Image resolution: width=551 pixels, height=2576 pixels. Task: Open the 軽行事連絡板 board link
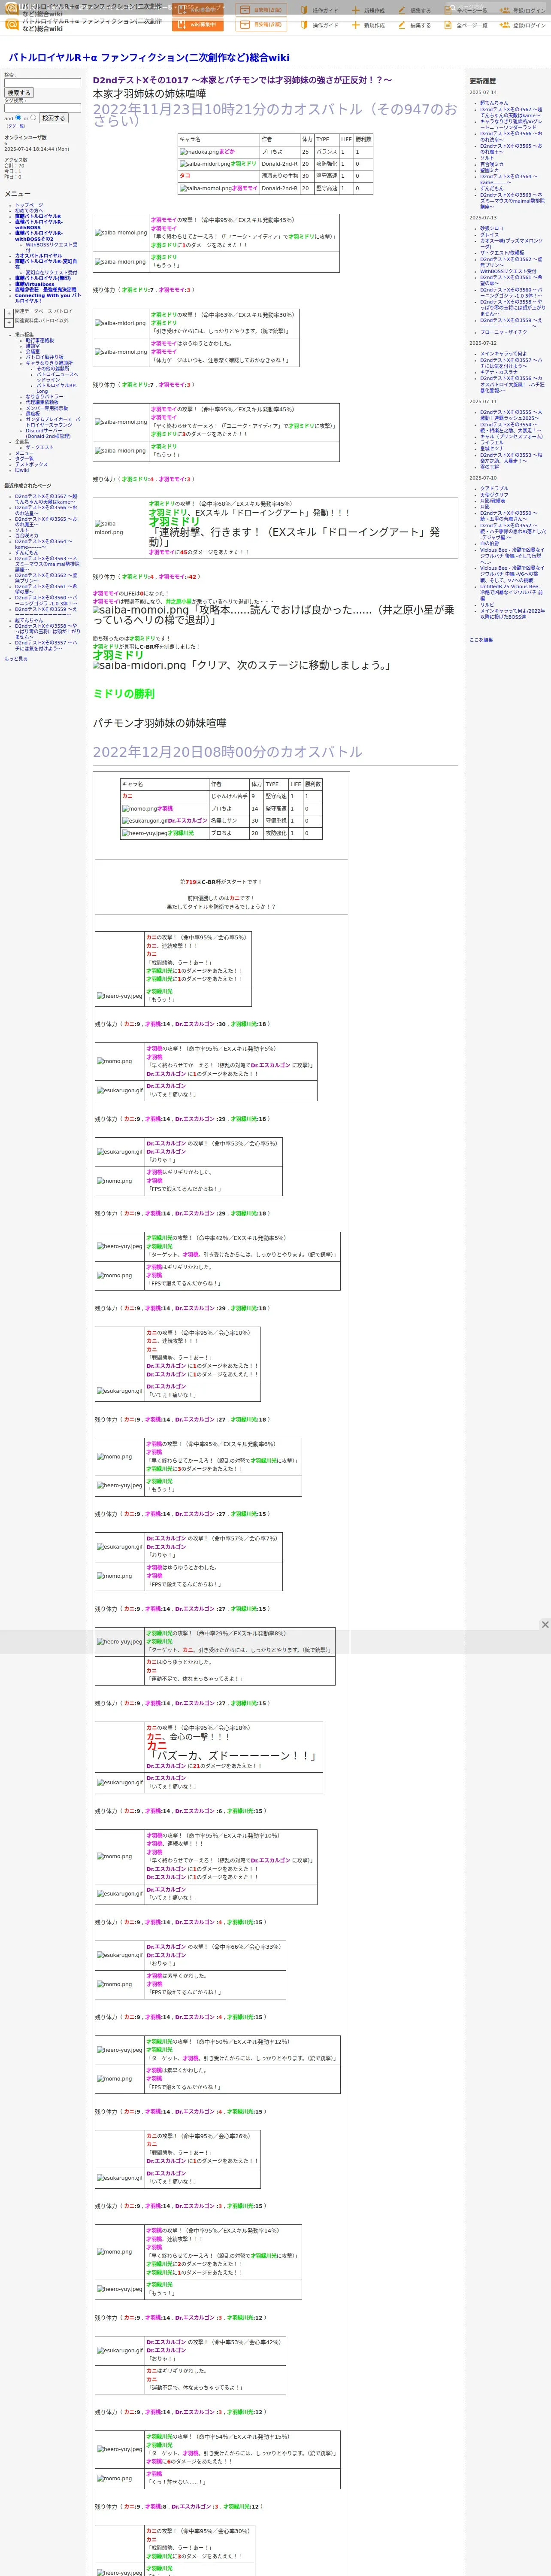click(40, 340)
